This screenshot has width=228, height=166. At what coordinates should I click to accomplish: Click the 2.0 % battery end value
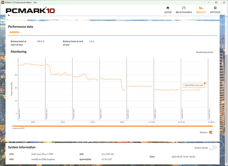92,41
